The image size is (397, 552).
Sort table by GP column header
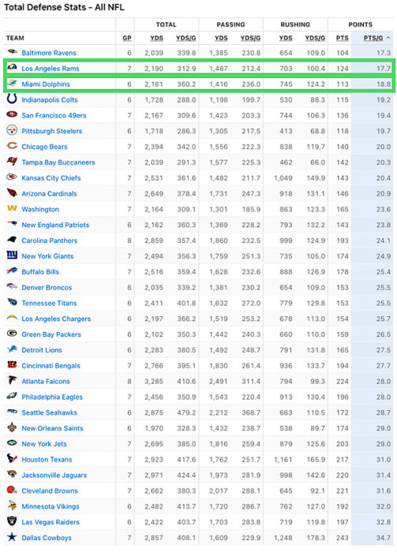click(x=127, y=38)
